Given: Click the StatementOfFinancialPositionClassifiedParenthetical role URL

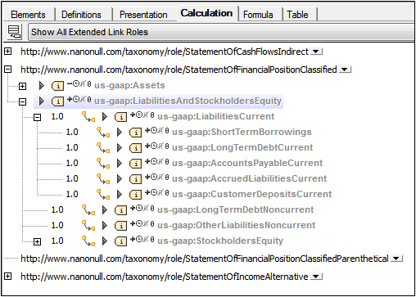Looking at the screenshot, I should click(205, 259).
